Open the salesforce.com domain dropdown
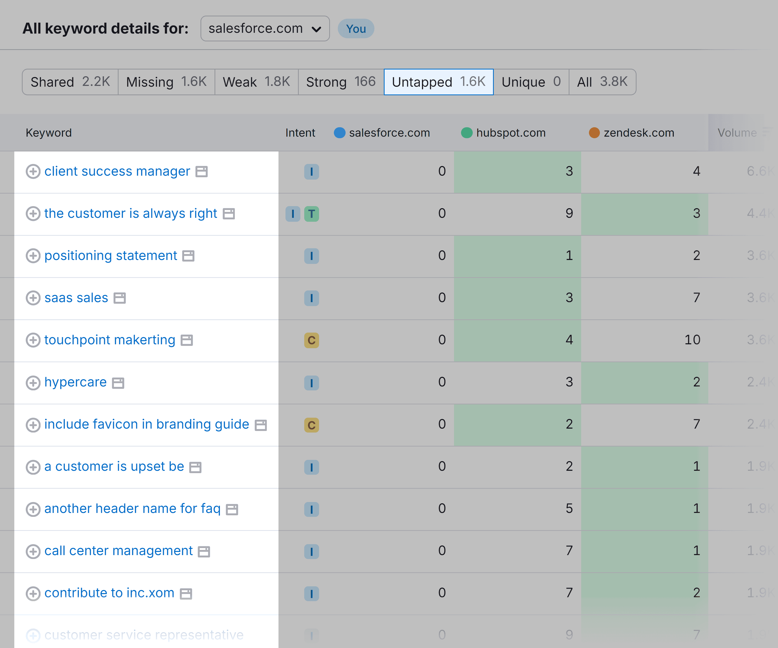 coord(265,29)
